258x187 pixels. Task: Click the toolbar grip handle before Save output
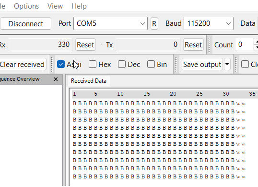pyautogui.click(x=176, y=64)
